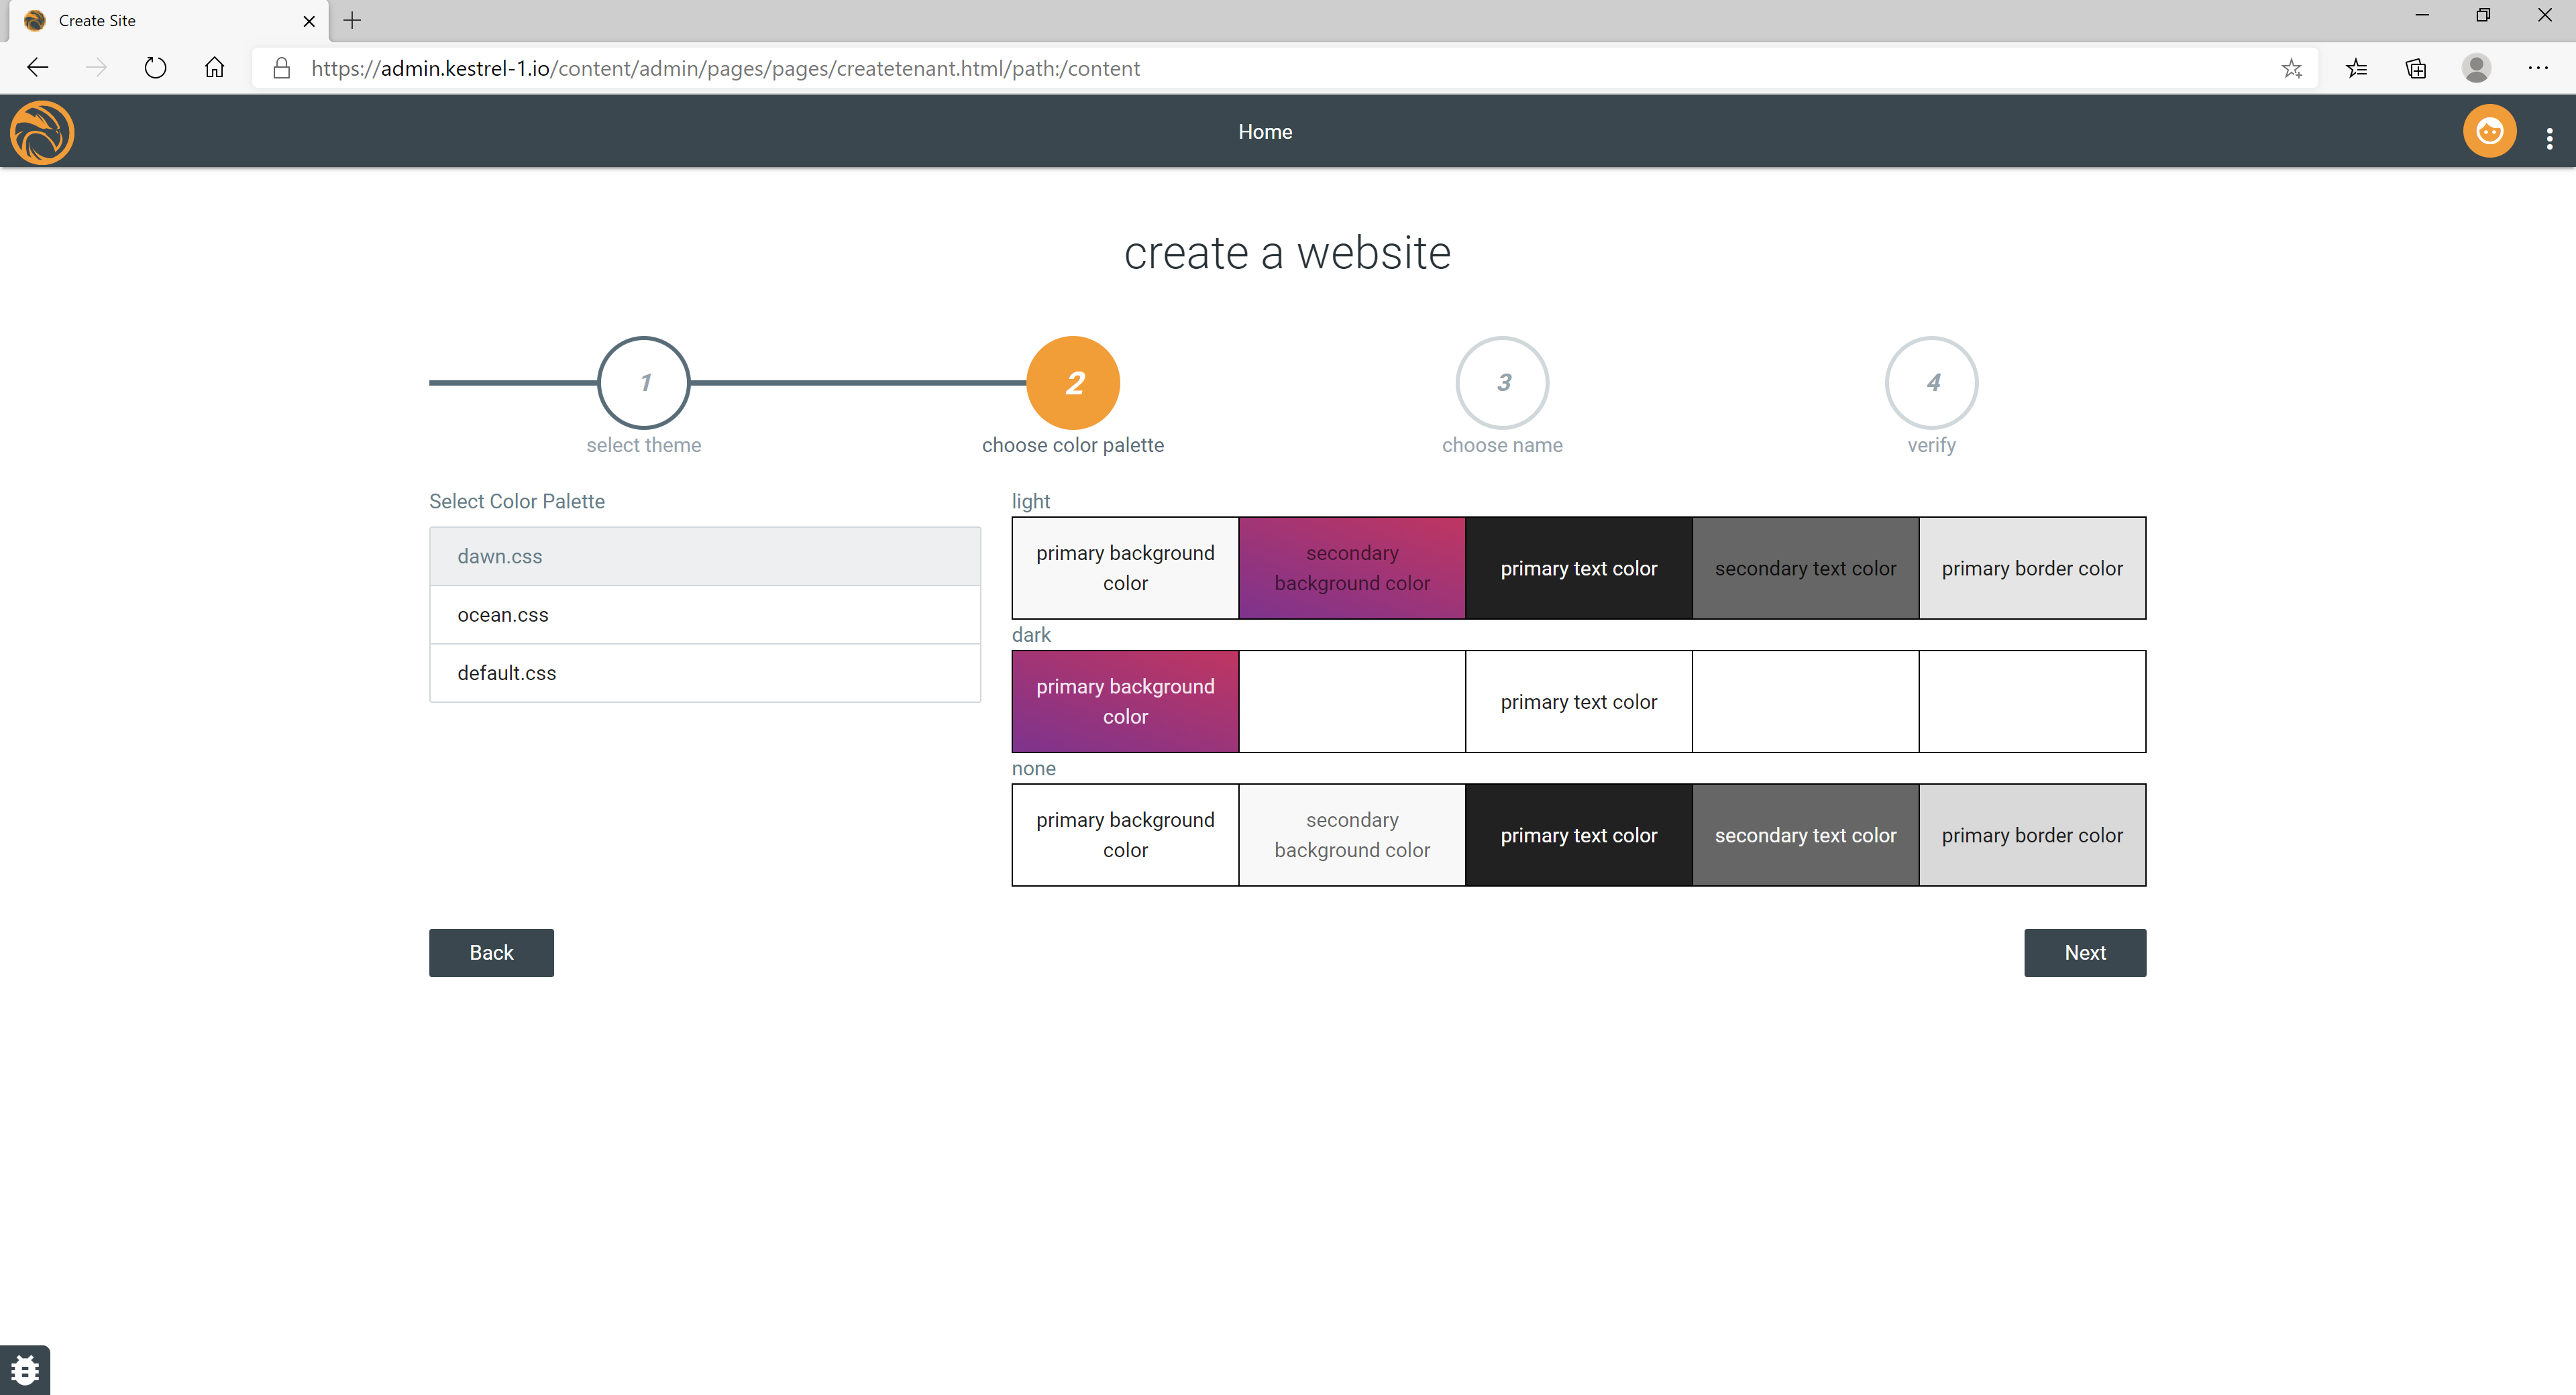Add page to favorites star icon
This screenshot has width=2576, height=1395.
pos(2291,68)
